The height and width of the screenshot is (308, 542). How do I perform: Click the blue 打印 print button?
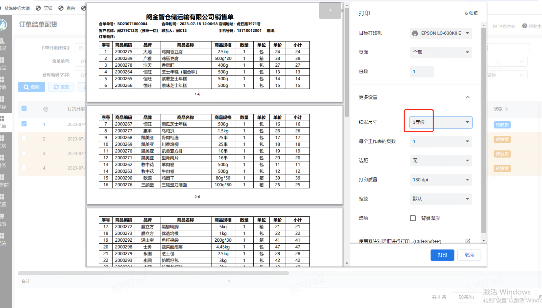(442, 255)
